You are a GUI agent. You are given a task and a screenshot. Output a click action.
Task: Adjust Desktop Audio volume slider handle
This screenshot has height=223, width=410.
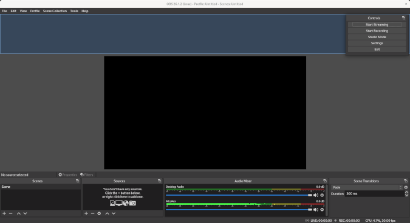pyautogui.click(x=310, y=195)
